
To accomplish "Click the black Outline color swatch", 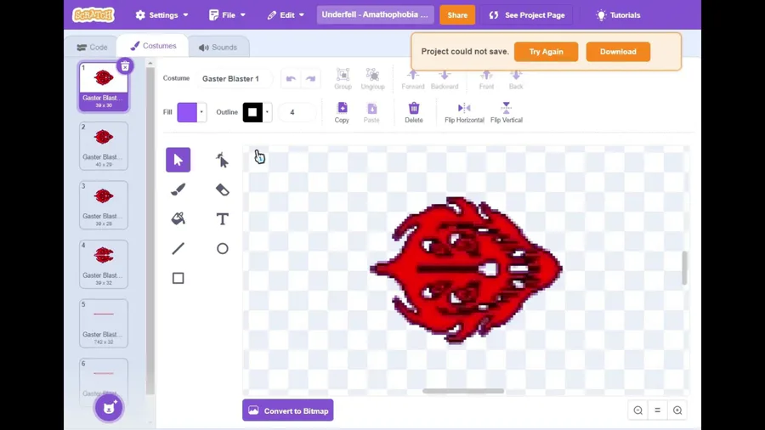I will pyautogui.click(x=252, y=112).
